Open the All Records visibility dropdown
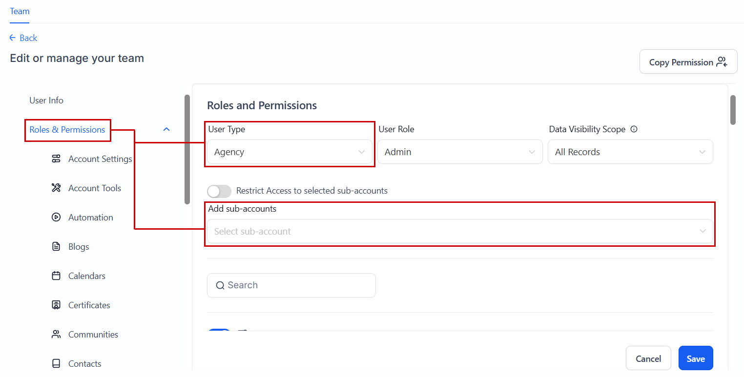The image size is (744, 377). coord(630,152)
